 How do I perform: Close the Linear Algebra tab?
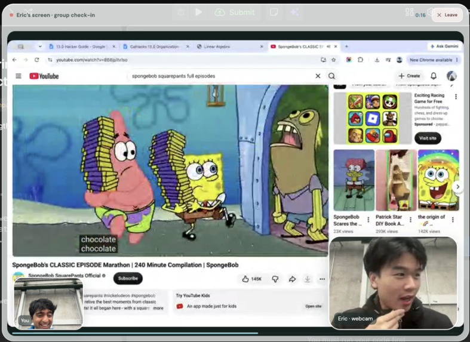click(262, 47)
